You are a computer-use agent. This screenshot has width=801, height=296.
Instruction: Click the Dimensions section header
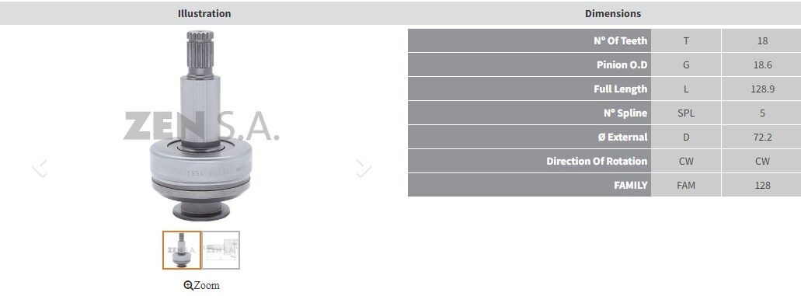point(613,13)
